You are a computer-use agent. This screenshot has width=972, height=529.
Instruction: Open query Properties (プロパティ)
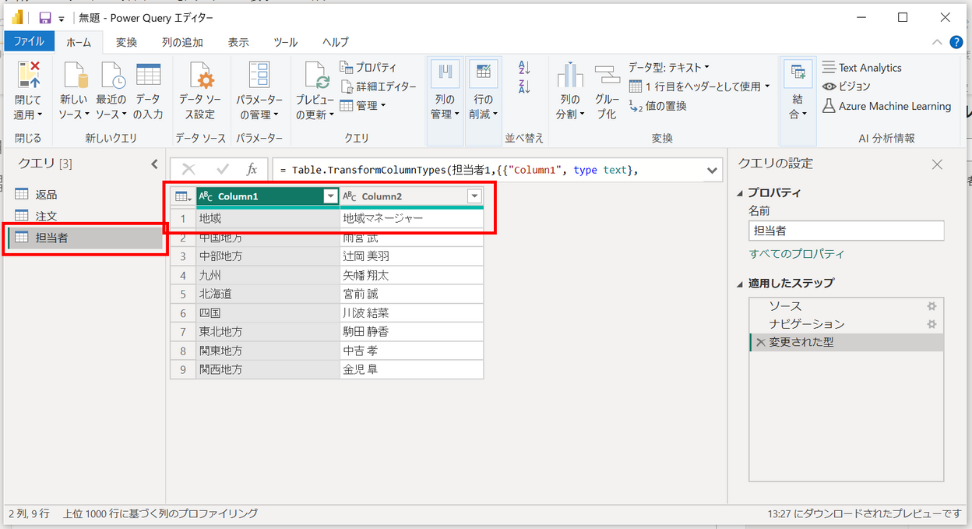368,68
